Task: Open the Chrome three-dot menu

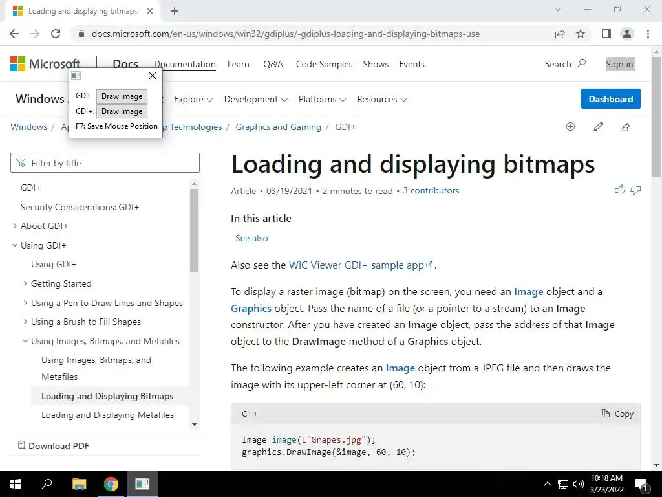Action: [x=648, y=34]
